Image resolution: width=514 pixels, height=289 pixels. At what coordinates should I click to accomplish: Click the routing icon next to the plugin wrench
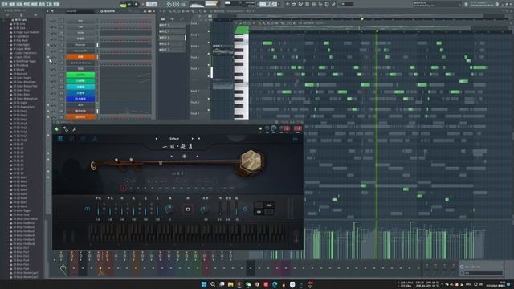pos(65,129)
